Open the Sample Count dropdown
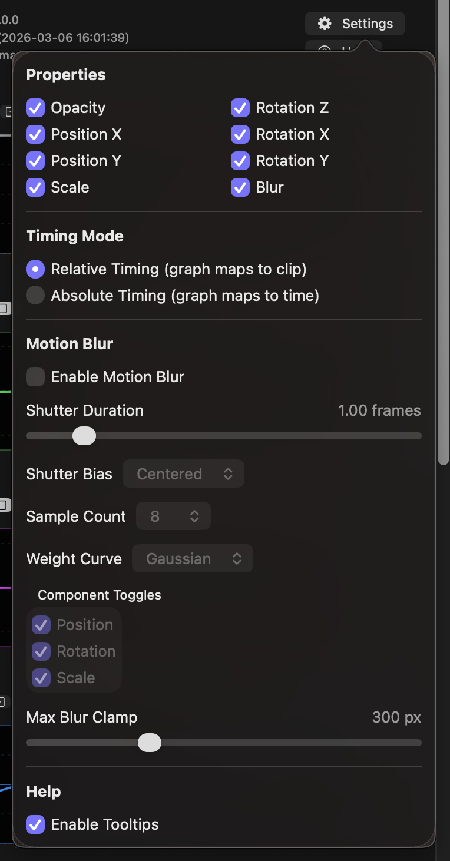 pyautogui.click(x=173, y=516)
